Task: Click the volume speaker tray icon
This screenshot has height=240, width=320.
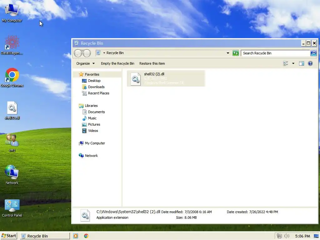Action: [x=287, y=236]
